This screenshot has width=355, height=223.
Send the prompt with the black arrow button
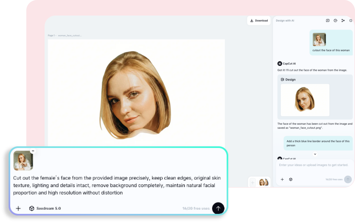pos(218,208)
